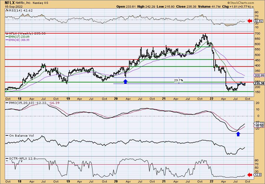Screen dimensions: 265x184
Task: Click the RSI(14) 42.62 indicator label
Action: pos(20,10)
